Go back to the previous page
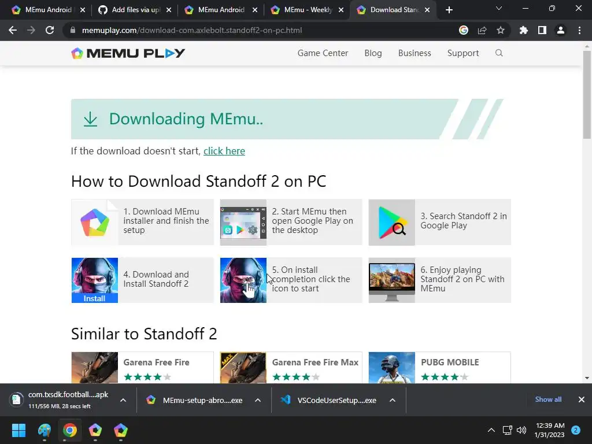Viewport: 592px width, 444px height. [13, 30]
